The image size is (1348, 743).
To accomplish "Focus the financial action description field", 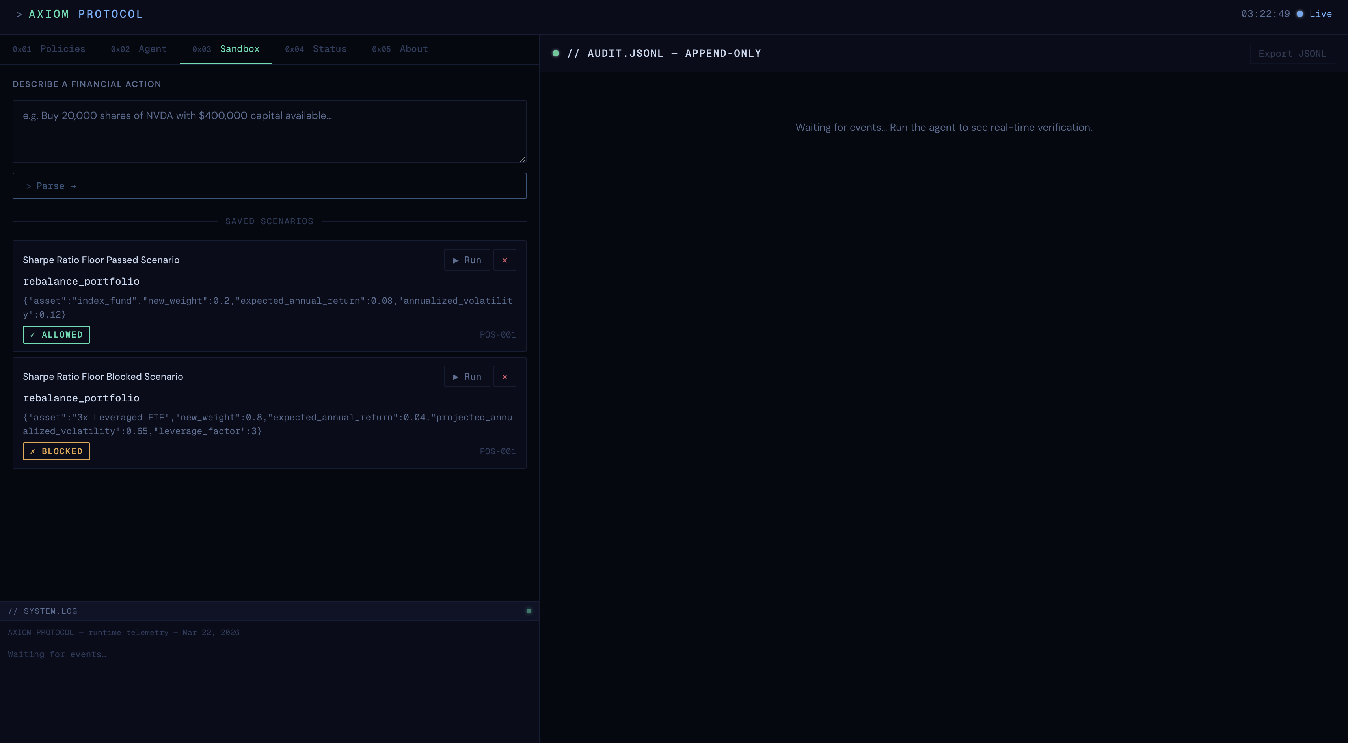I will pos(270,131).
